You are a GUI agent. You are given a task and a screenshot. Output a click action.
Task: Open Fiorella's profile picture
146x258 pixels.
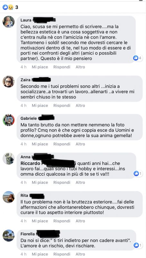point(9,236)
